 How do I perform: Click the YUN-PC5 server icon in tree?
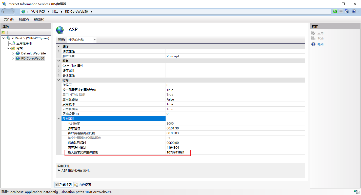(8, 38)
